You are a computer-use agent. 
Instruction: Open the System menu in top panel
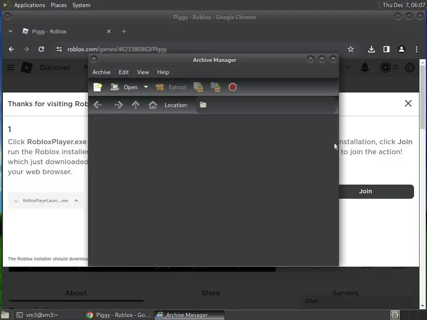[x=81, y=5]
